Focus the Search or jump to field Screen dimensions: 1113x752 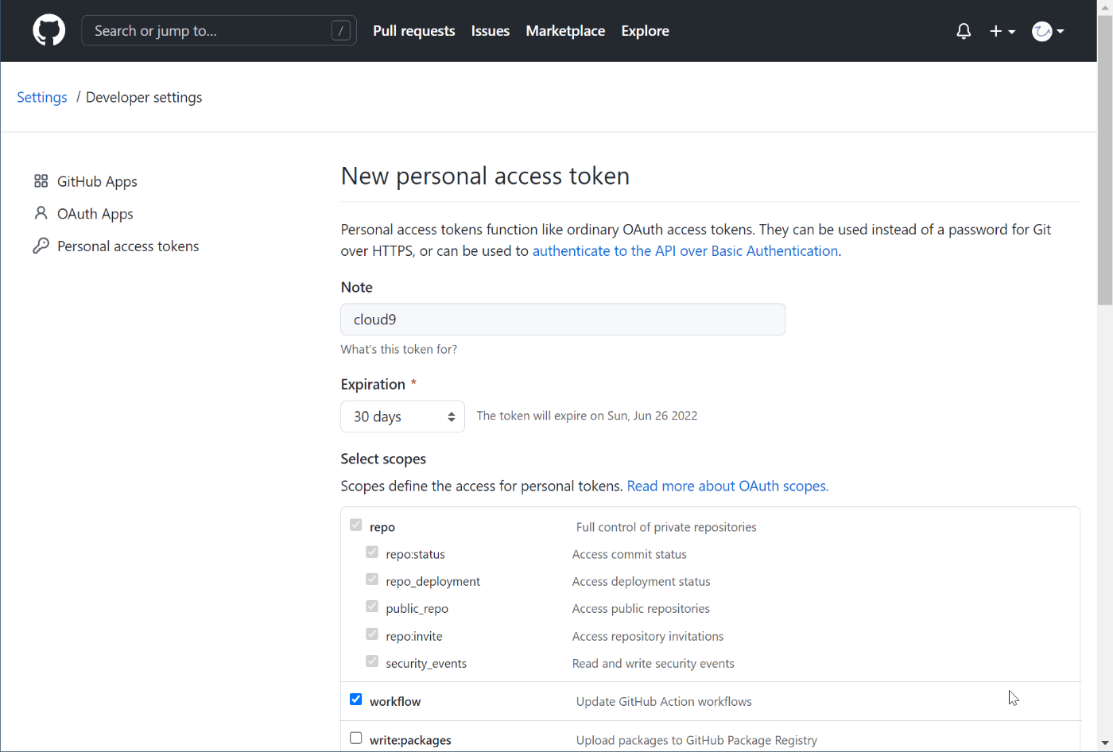(219, 31)
